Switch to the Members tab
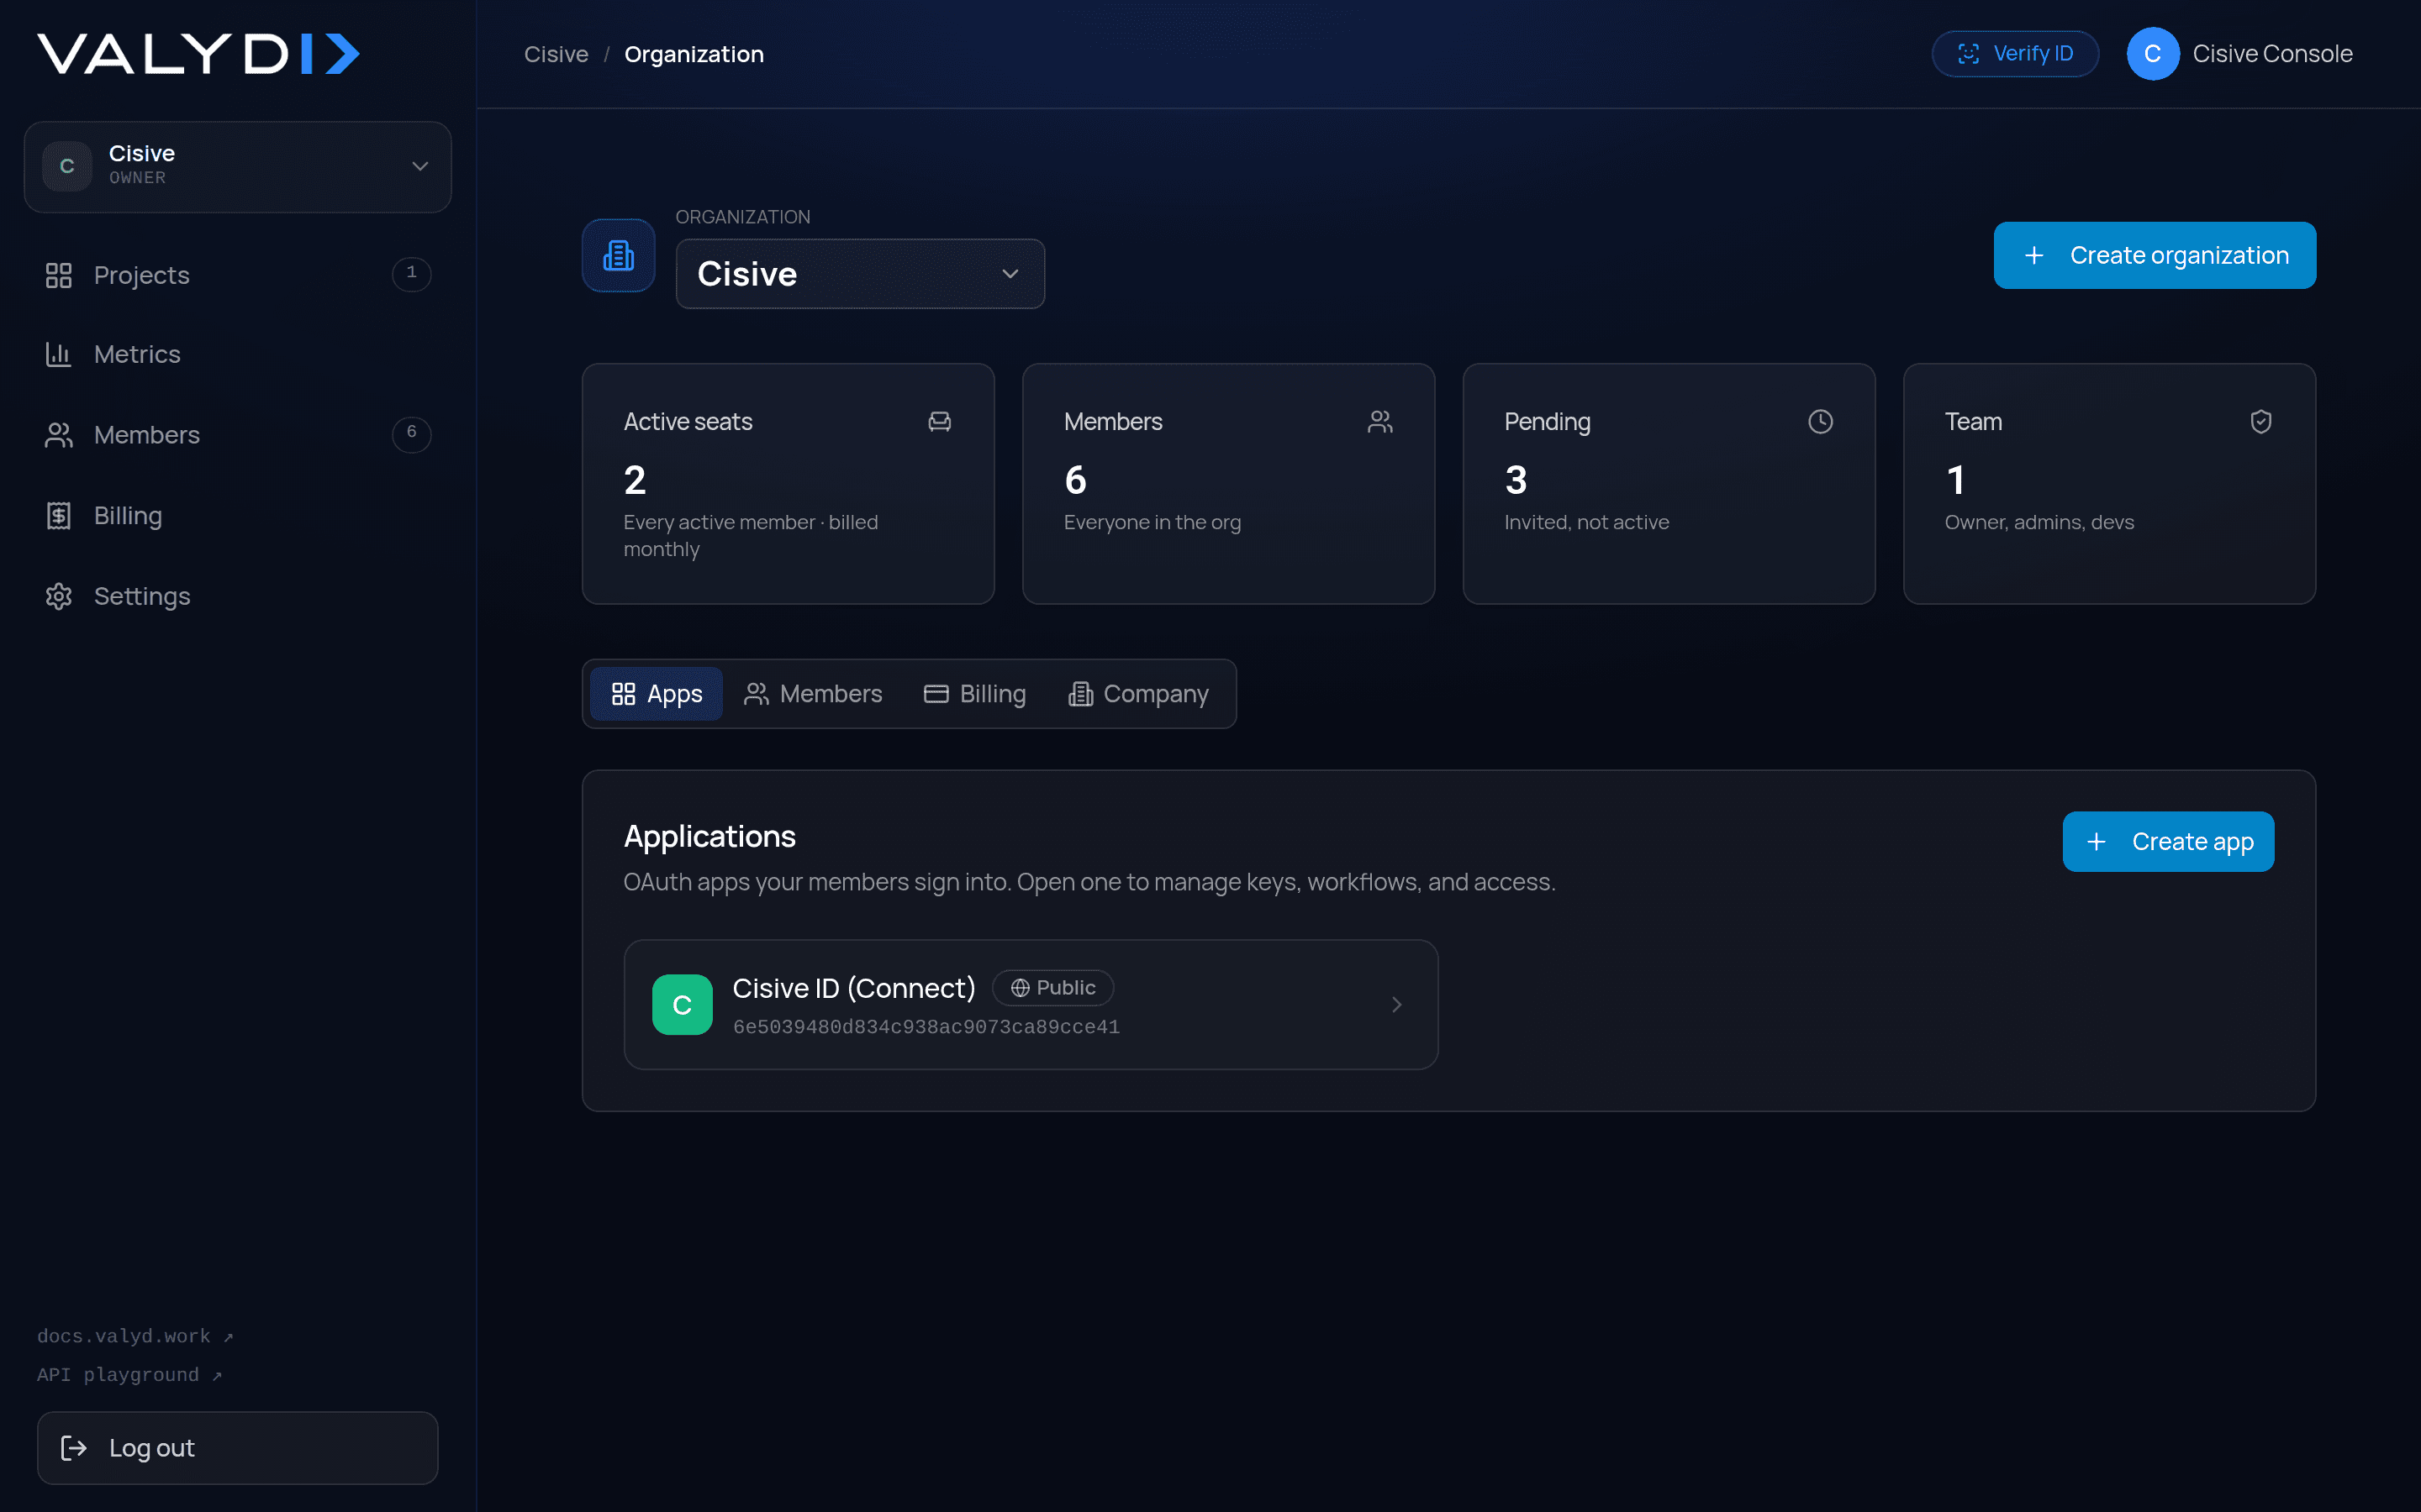The height and width of the screenshot is (1512, 2421). pos(814,694)
